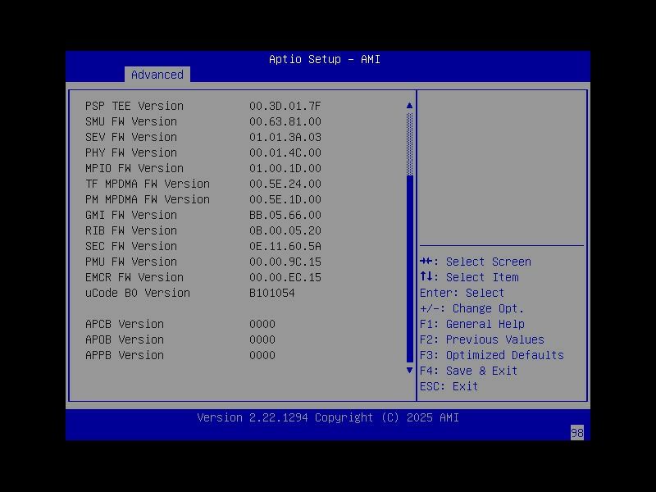The width and height of the screenshot is (656, 492).
Task: Select the EMCR FW Version label
Action: (134, 277)
